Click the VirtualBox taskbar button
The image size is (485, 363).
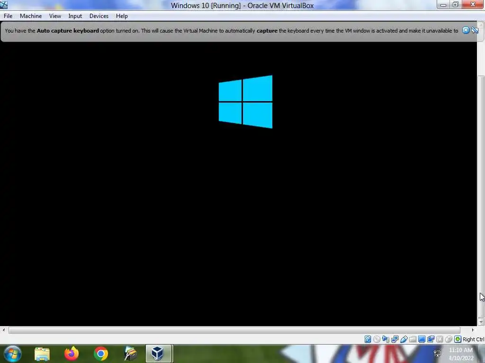(x=158, y=354)
